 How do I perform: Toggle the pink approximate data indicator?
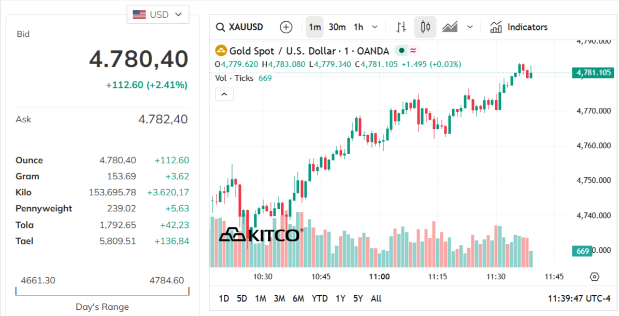(412, 51)
